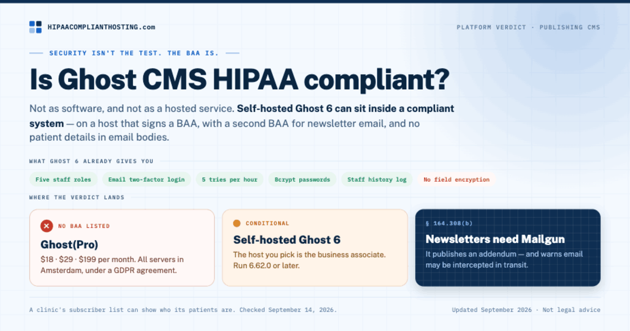Select the 'Email two-factor login' pill
Viewport: 630px width, 331px height.
click(x=146, y=180)
